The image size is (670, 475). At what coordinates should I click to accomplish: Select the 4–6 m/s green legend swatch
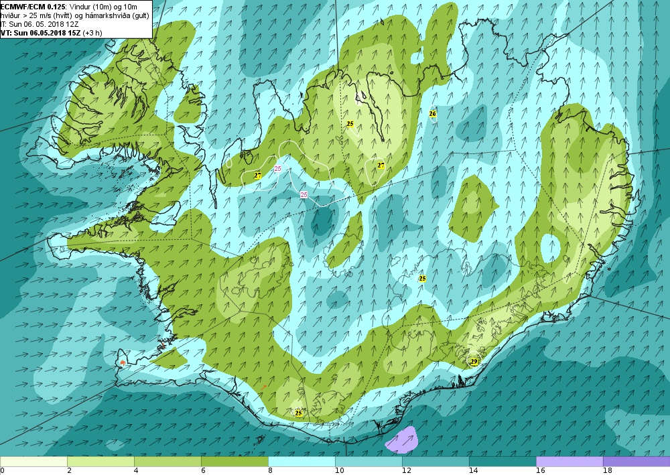point(167,462)
